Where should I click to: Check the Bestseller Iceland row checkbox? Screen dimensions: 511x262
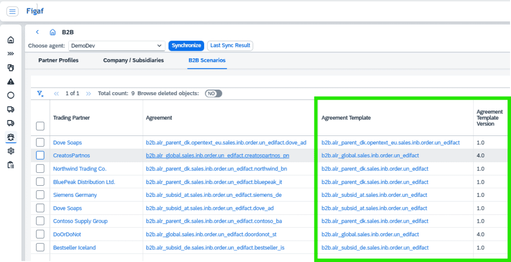coord(40,248)
